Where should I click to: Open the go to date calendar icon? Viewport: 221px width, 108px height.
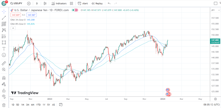(60, 105)
